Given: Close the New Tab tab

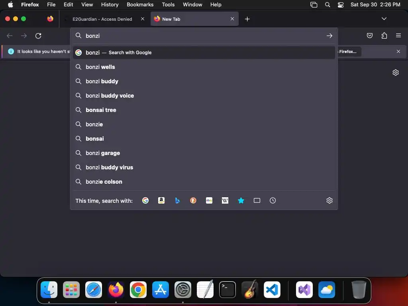Looking at the screenshot, I should pos(232,19).
